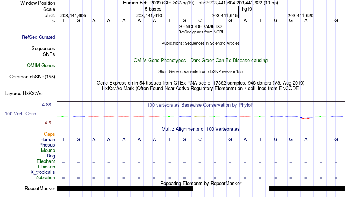
Task: Click the X_tropicalis species label
Action: 43,172
